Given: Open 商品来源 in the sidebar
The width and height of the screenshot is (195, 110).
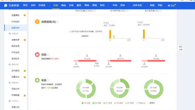Looking at the screenshot, I should point(15,46).
